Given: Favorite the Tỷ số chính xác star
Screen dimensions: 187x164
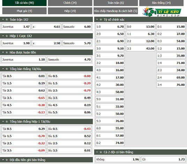Looking at the screenshot, I should click(101, 20).
